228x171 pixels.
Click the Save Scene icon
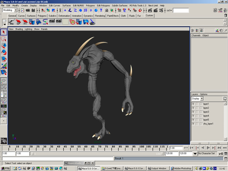click(x=33, y=10)
